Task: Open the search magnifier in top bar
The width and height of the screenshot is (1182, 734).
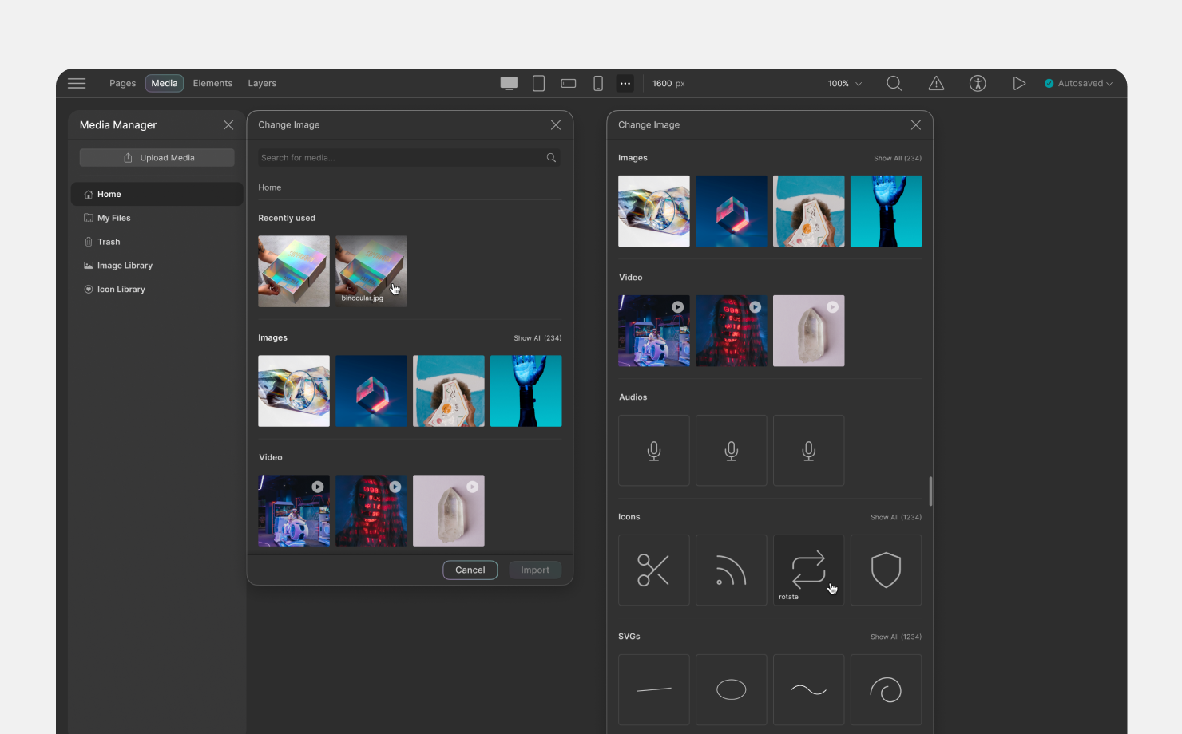Action: coord(894,83)
